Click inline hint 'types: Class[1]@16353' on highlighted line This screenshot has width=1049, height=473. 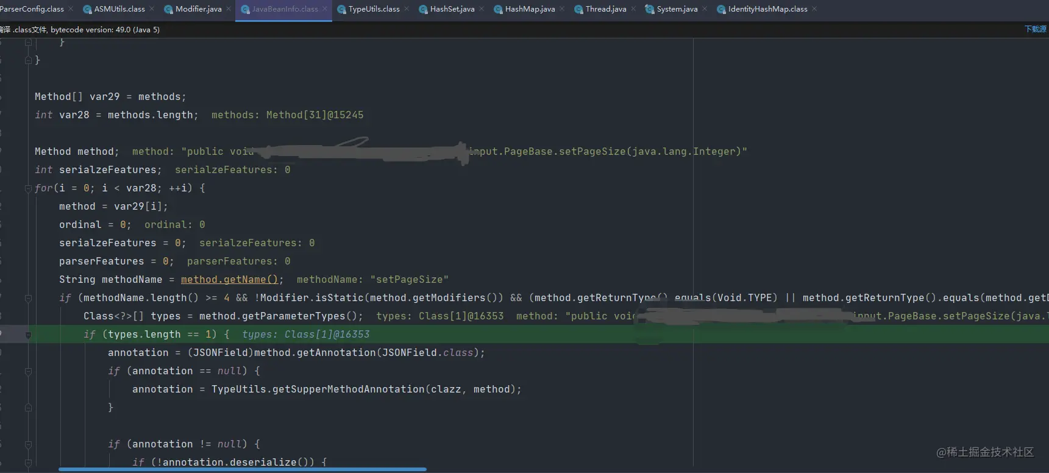click(x=305, y=334)
